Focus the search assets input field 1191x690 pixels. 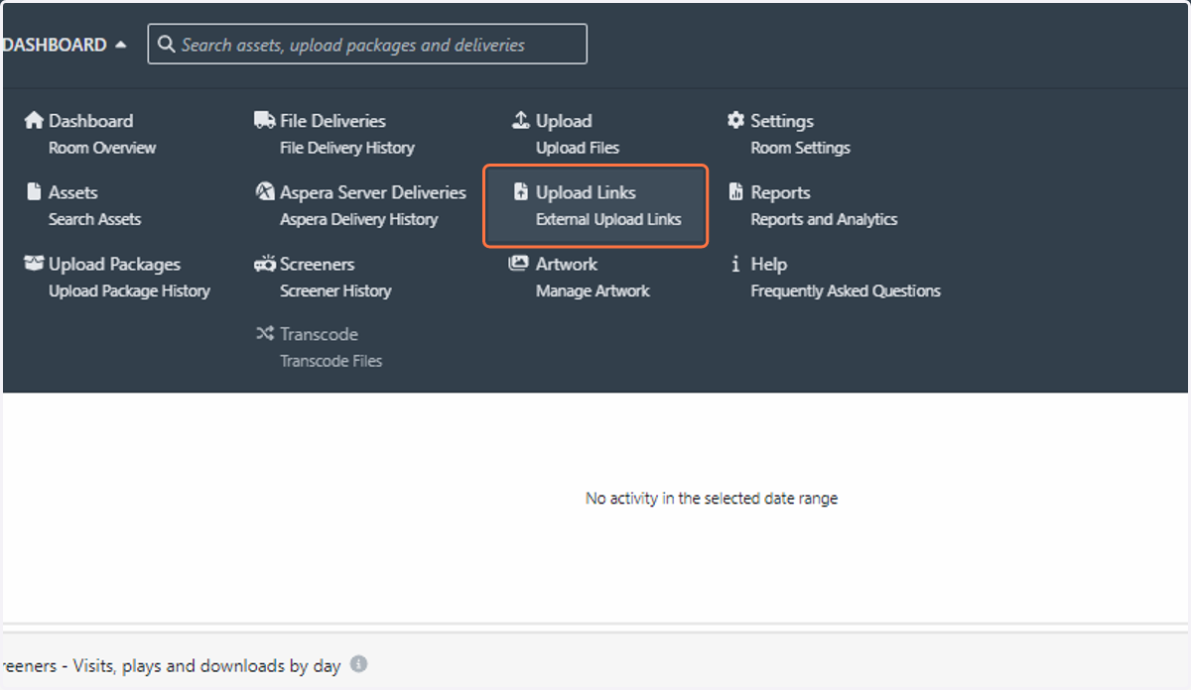[367, 45]
